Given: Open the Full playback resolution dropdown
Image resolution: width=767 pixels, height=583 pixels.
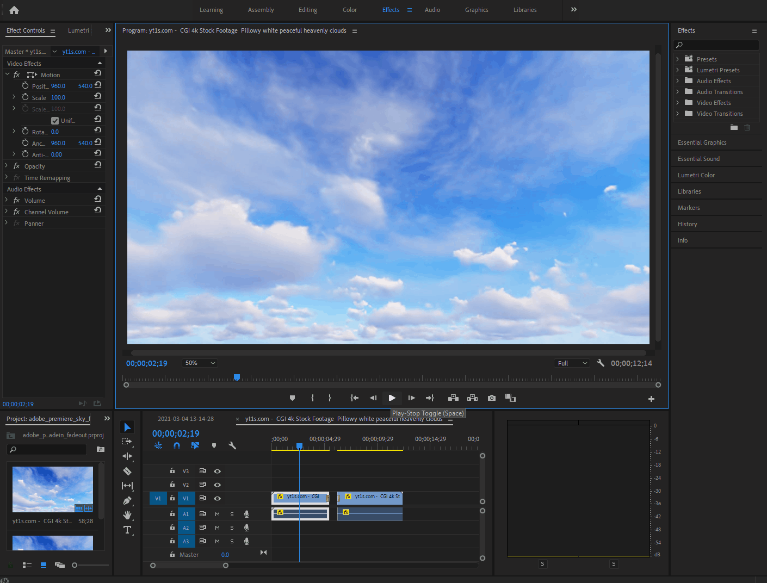Looking at the screenshot, I should tap(572, 363).
